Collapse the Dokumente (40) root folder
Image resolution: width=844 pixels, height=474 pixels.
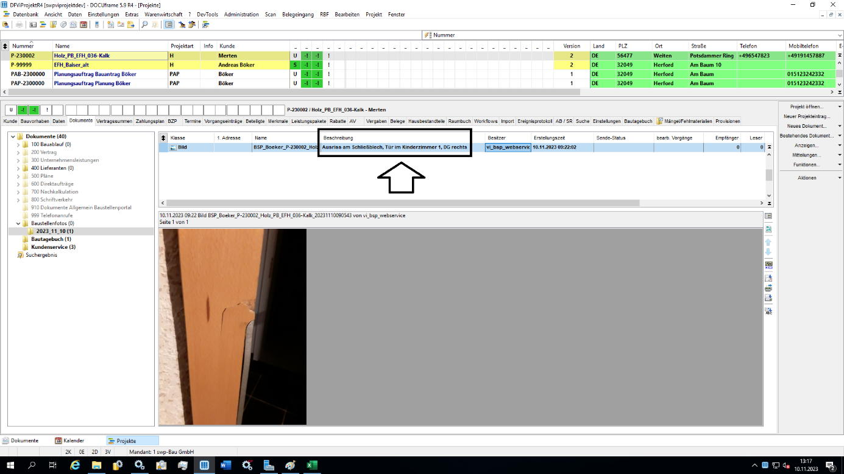pyautogui.click(x=13, y=136)
